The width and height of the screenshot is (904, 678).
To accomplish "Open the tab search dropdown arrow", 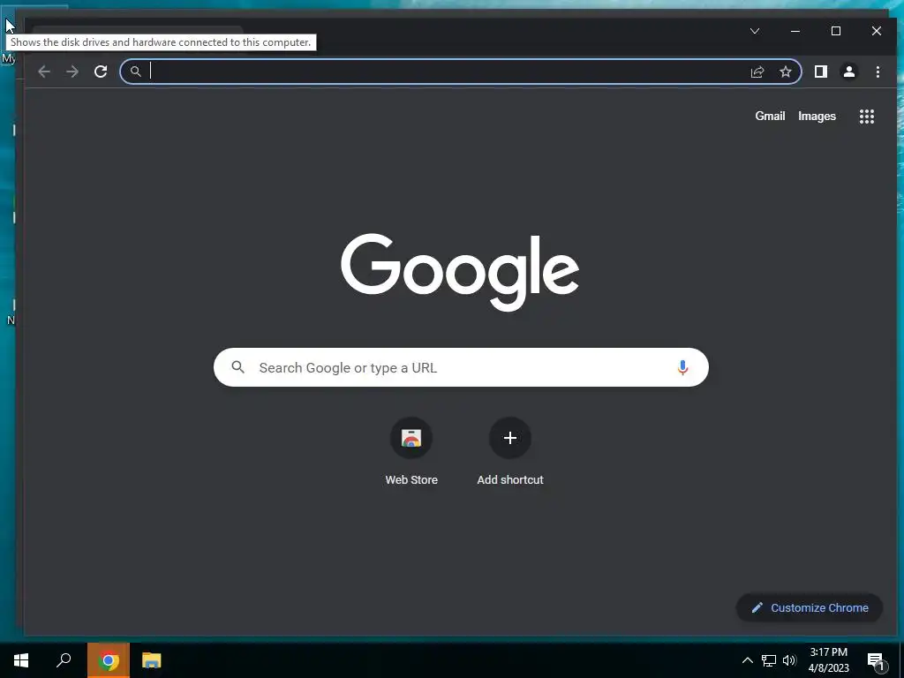I will point(755,31).
